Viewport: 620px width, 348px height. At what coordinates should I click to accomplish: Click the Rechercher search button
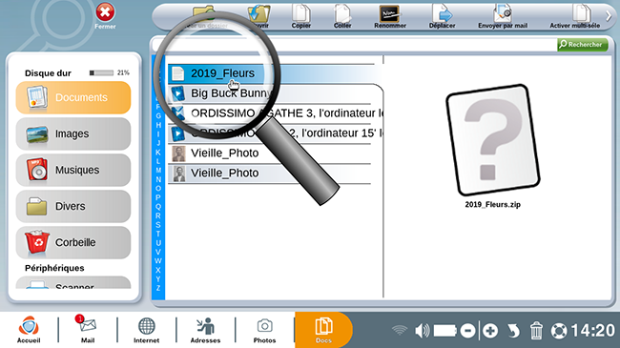click(582, 44)
